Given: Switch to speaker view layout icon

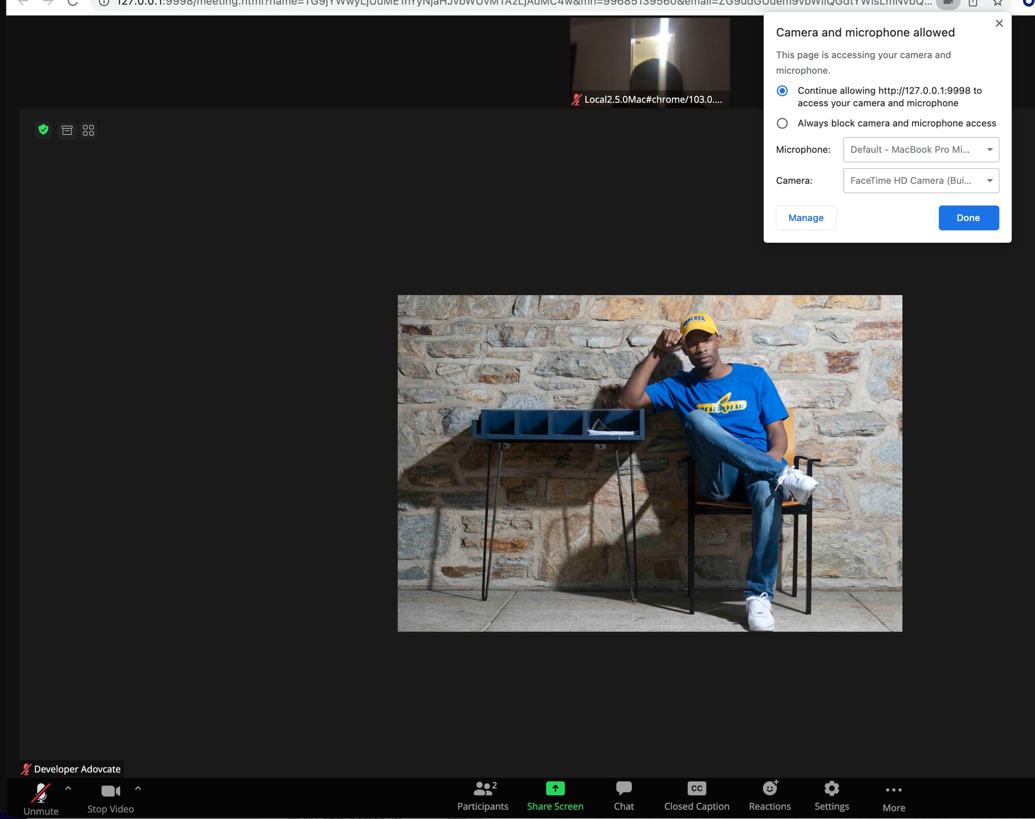Looking at the screenshot, I should [67, 130].
